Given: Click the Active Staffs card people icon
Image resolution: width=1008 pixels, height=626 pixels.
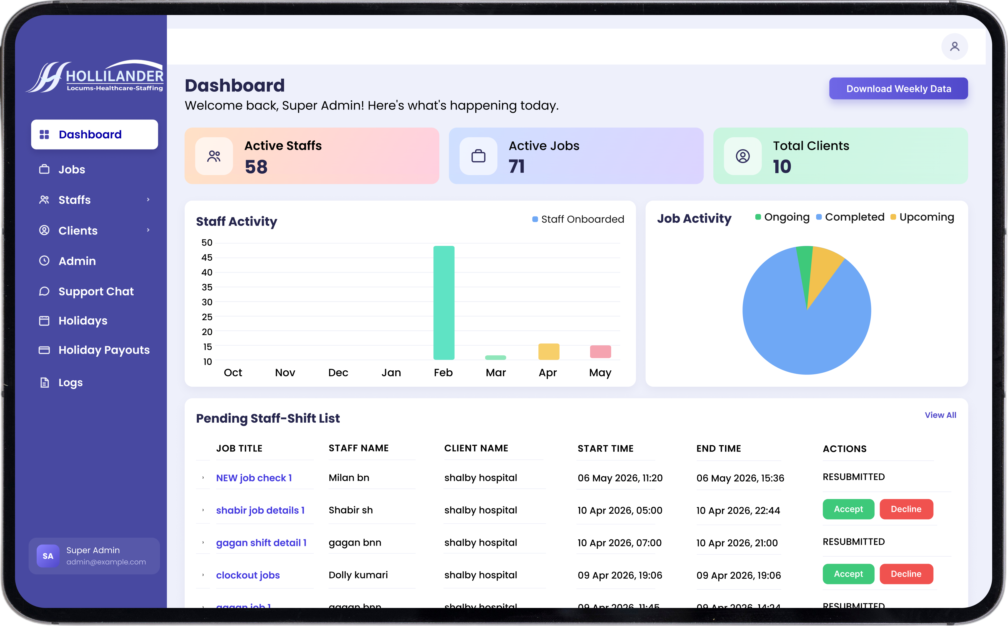Looking at the screenshot, I should tap(214, 156).
